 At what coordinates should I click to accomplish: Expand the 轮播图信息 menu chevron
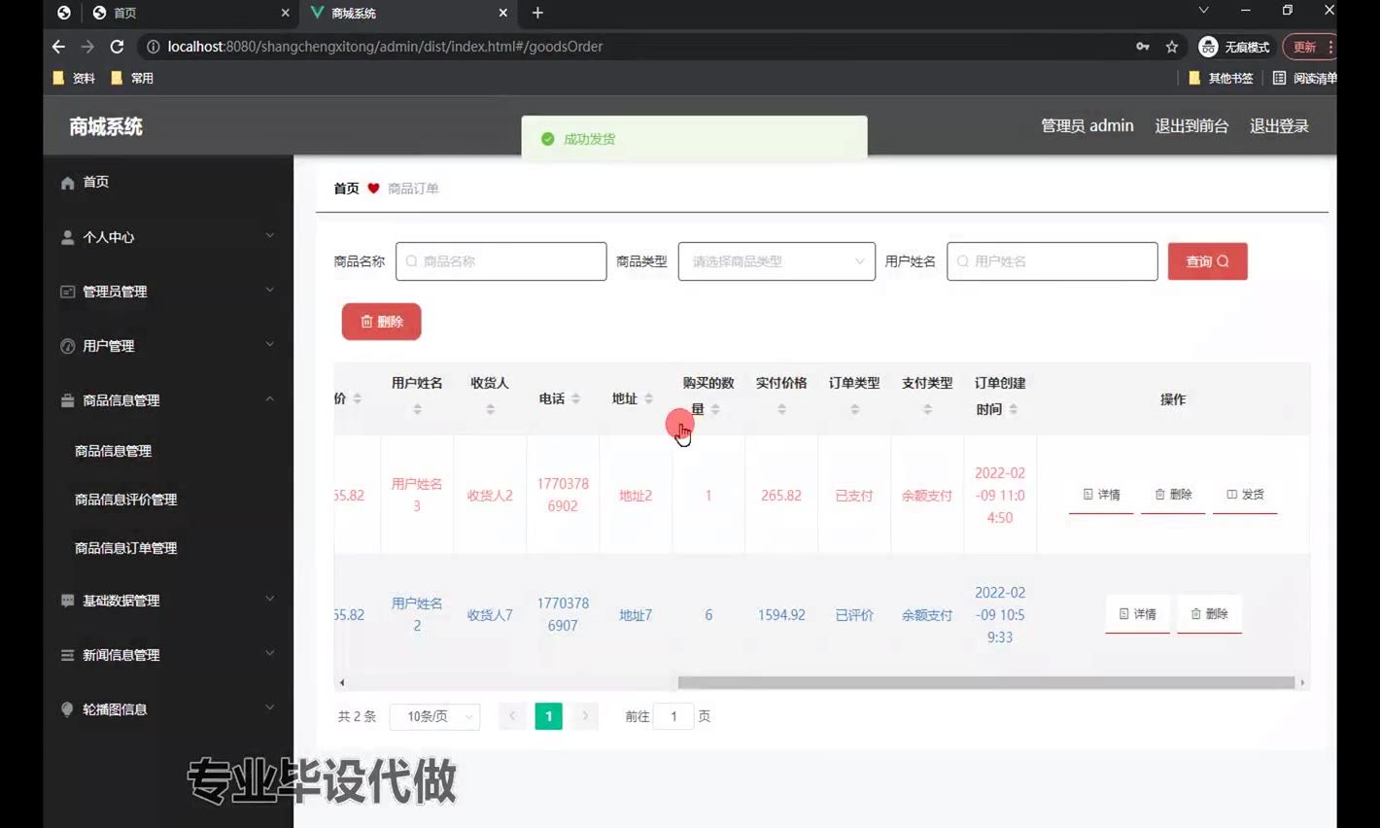[269, 707]
